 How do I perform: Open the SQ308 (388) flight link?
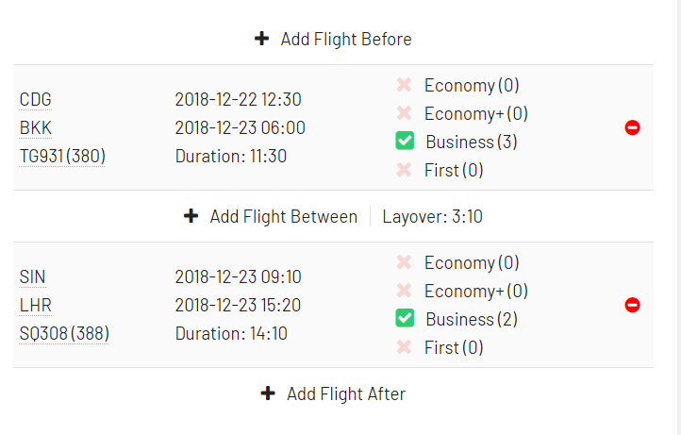(64, 333)
